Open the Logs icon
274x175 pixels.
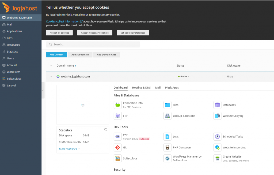pyautogui.click(x=168, y=136)
